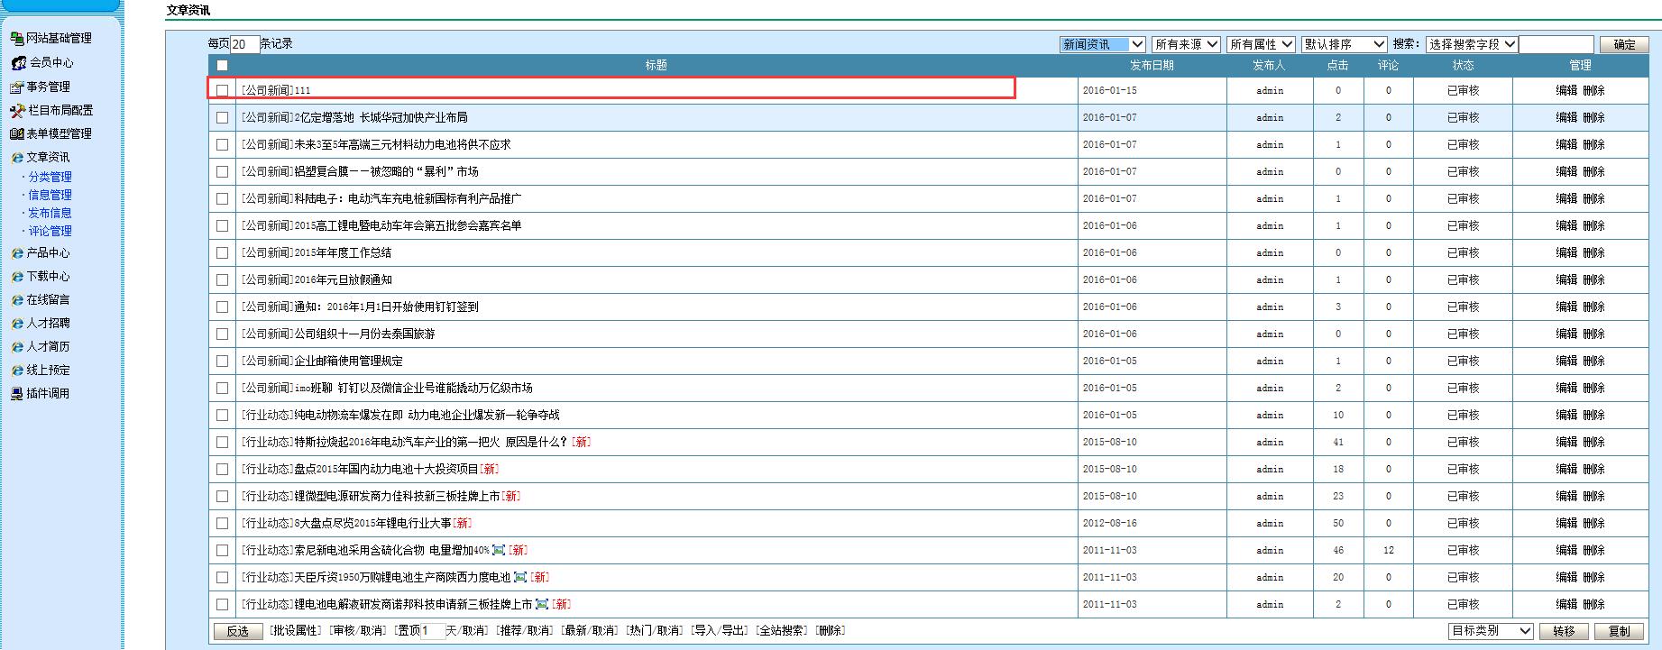Click the 产品中心 sidebar icon
Image resolution: width=1662 pixels, height=650 pixels.
pyautogui.click(x=17, y=253)
